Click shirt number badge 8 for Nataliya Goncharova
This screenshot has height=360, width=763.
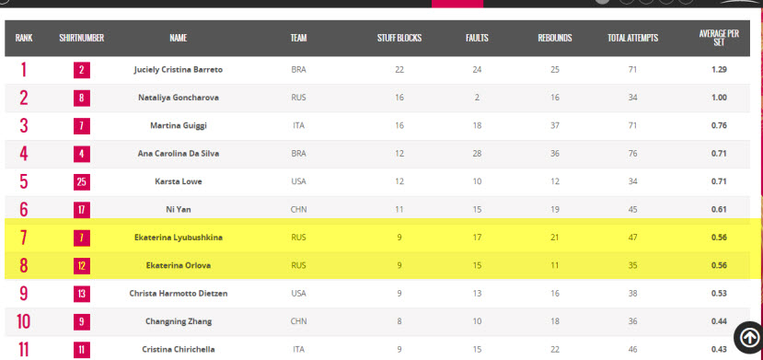[x=82, y=98]
